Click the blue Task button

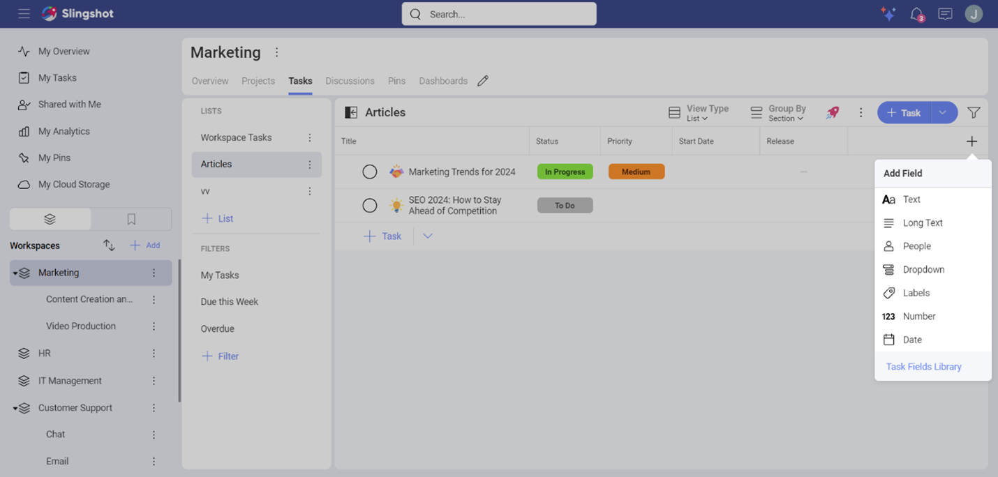click(904, 112)
